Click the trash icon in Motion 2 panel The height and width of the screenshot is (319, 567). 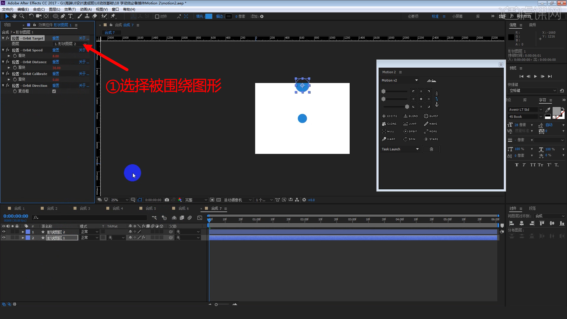tap(431, 149)
